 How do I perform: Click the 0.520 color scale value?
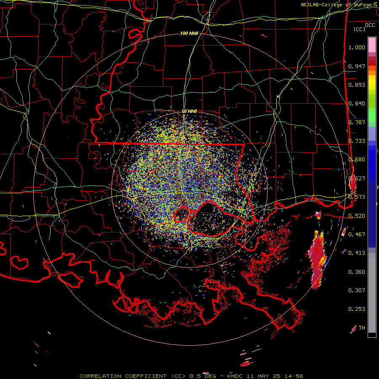[x=357, y=216]
